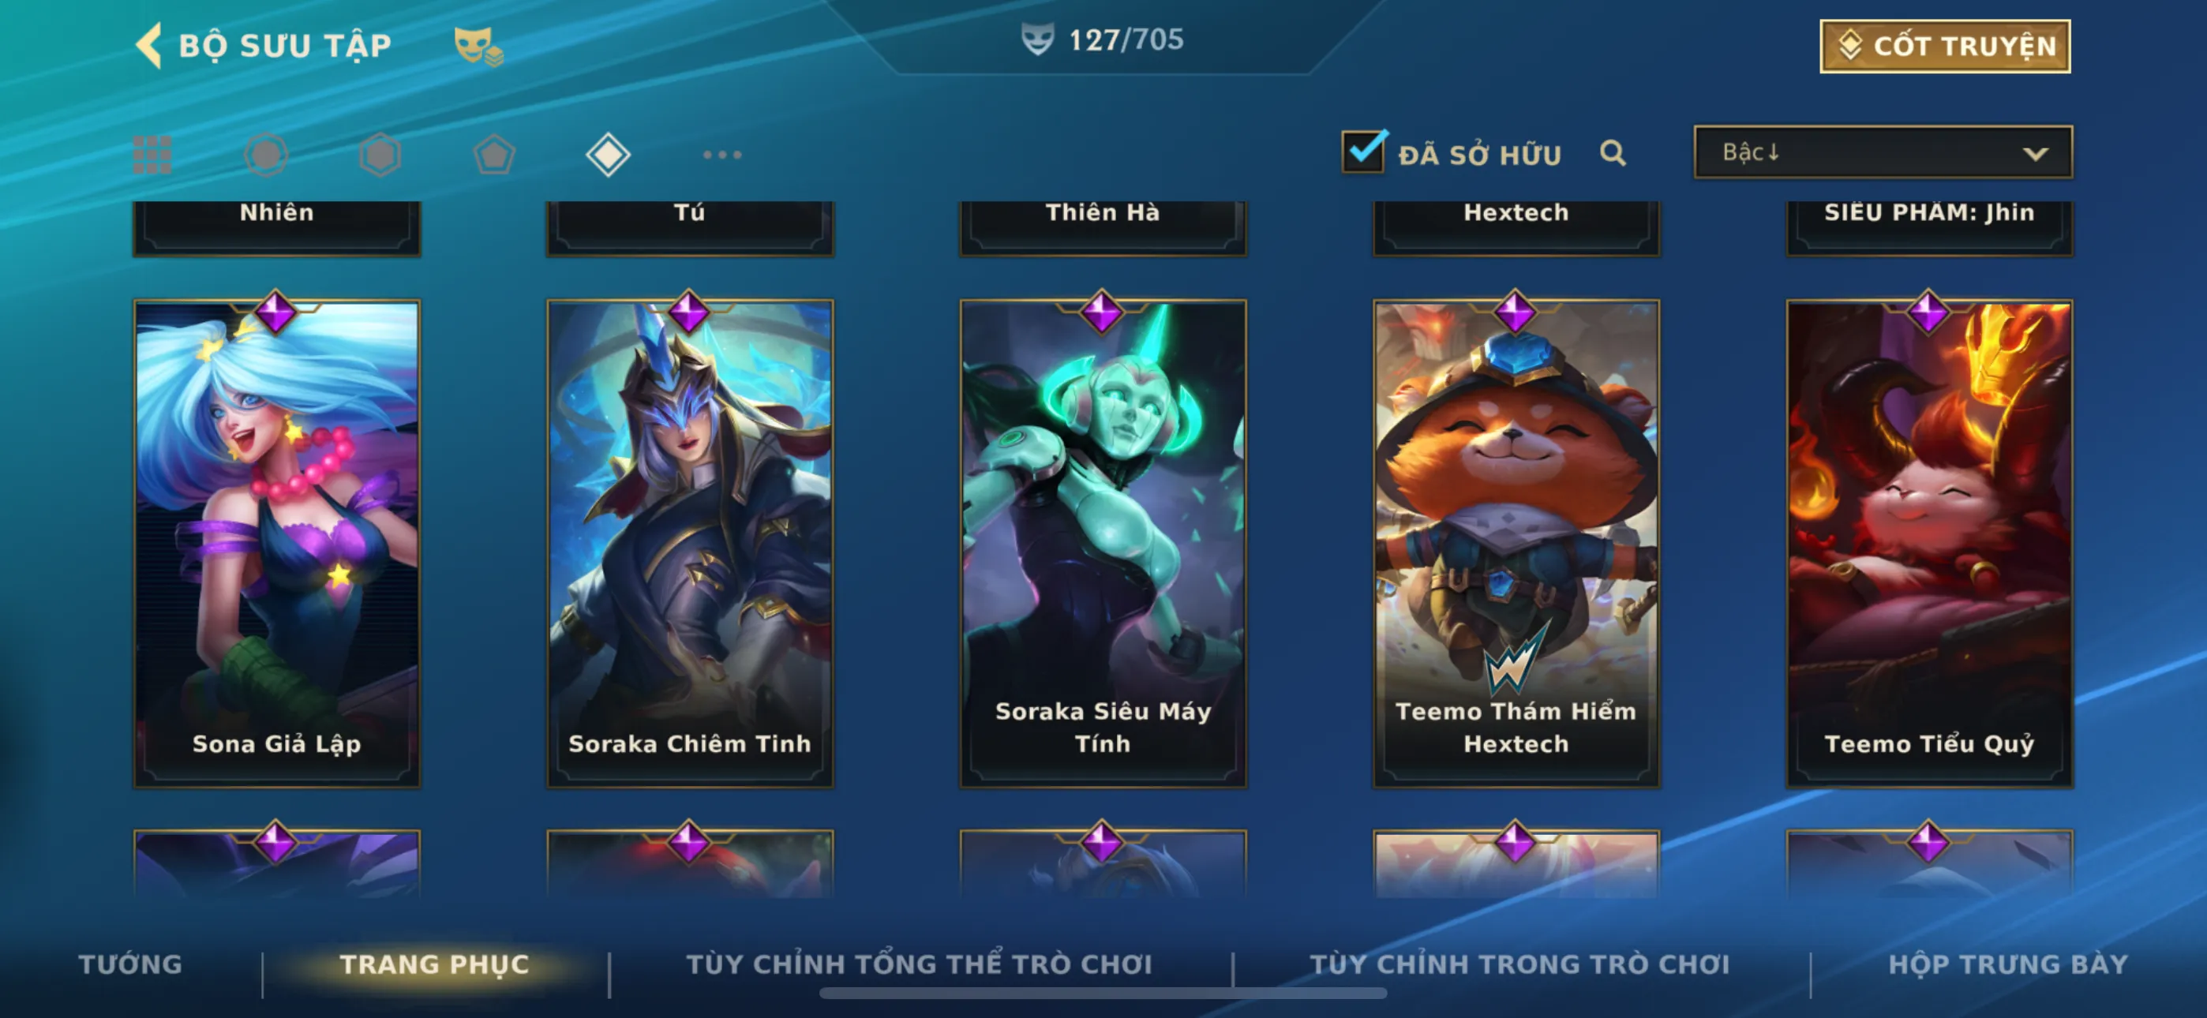Click the Cốt Truyện button

[x=1945, y=47]
